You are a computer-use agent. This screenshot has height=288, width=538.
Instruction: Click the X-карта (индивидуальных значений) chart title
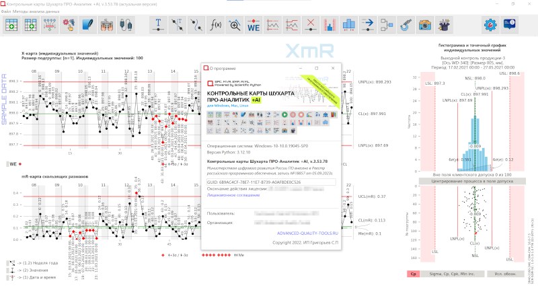click(x=60, y=54)
